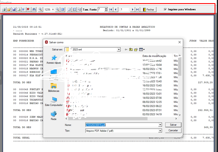Toggle the Imprime para Windows checkbox
Viewport: 218px width, 152px height.
point(165,9)
